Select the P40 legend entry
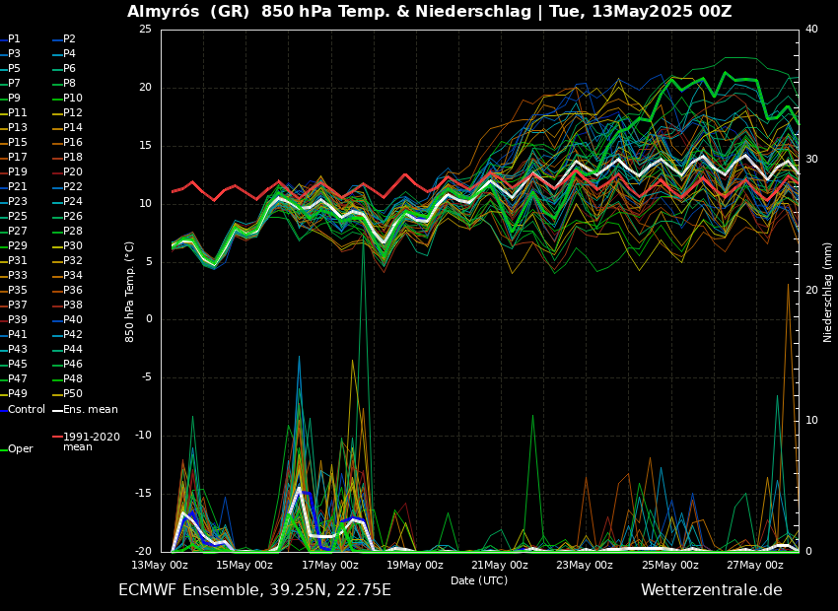The height and width of the screenshot is (611, 838). tap(73, 320)
